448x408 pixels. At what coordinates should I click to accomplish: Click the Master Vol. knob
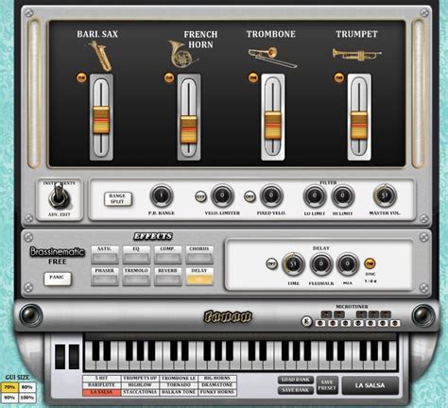point(385,195)
